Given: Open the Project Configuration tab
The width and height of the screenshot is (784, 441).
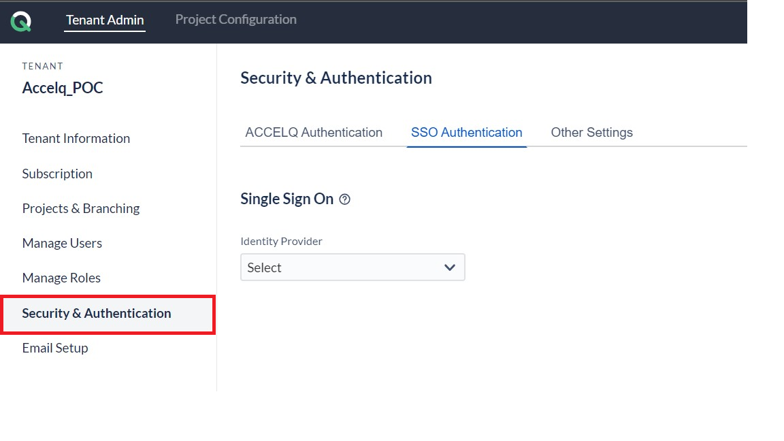Looking at the screenshot, I should [236, 20].
